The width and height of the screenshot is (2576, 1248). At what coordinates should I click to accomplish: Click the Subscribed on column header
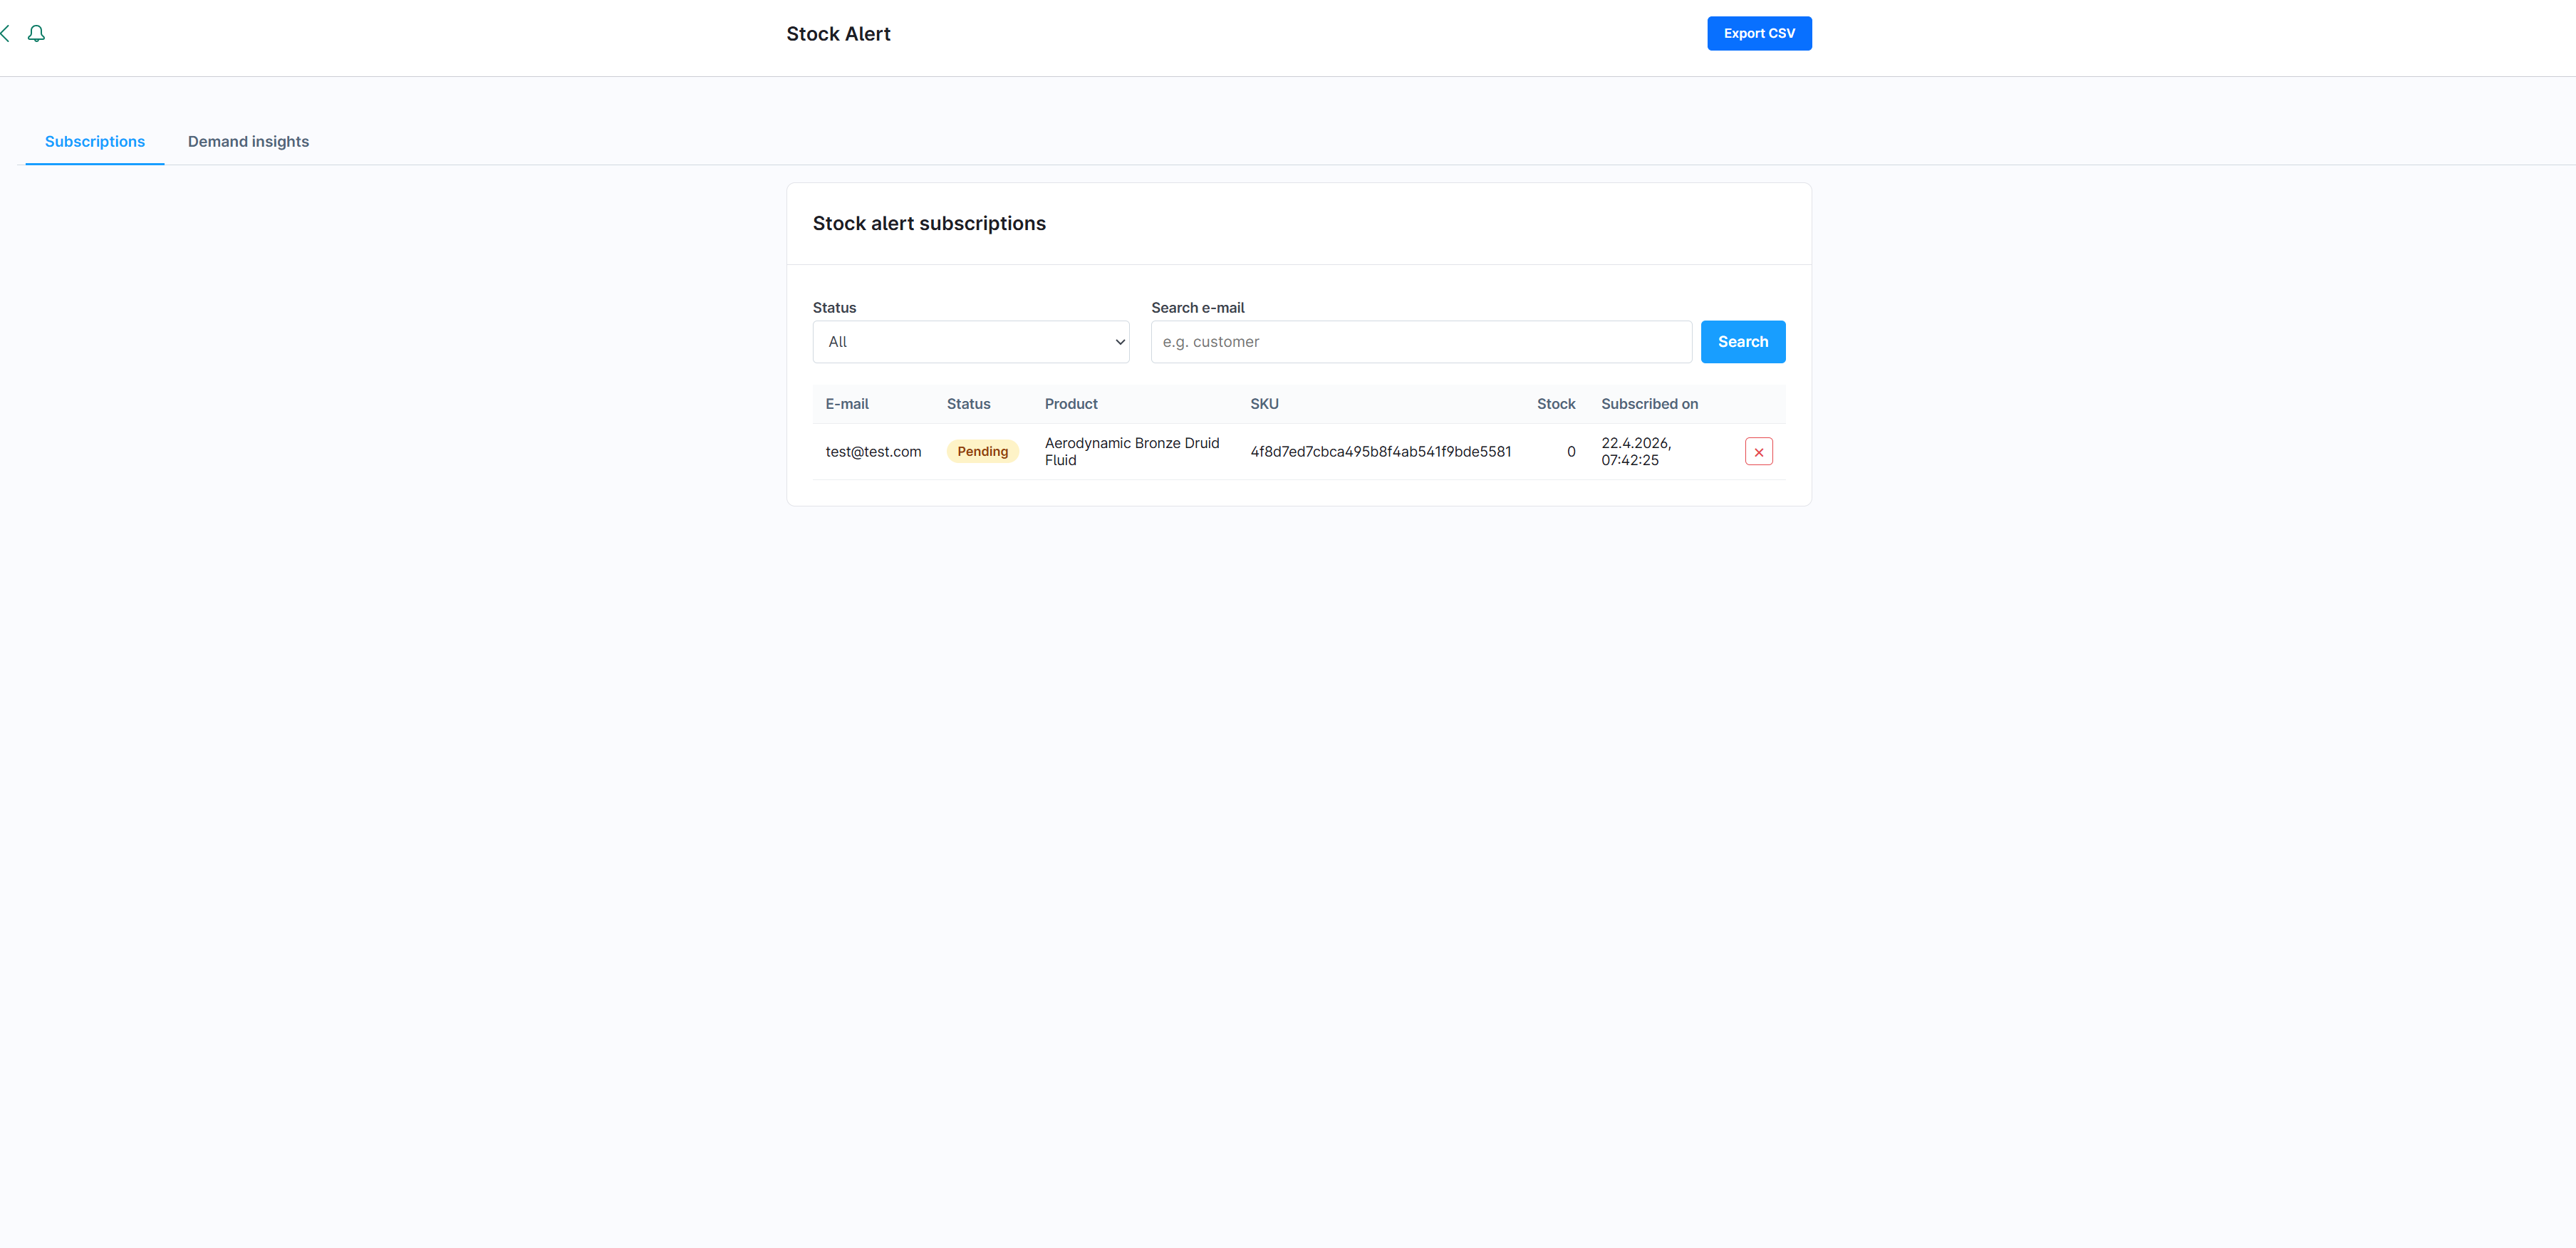(1649, 404)
